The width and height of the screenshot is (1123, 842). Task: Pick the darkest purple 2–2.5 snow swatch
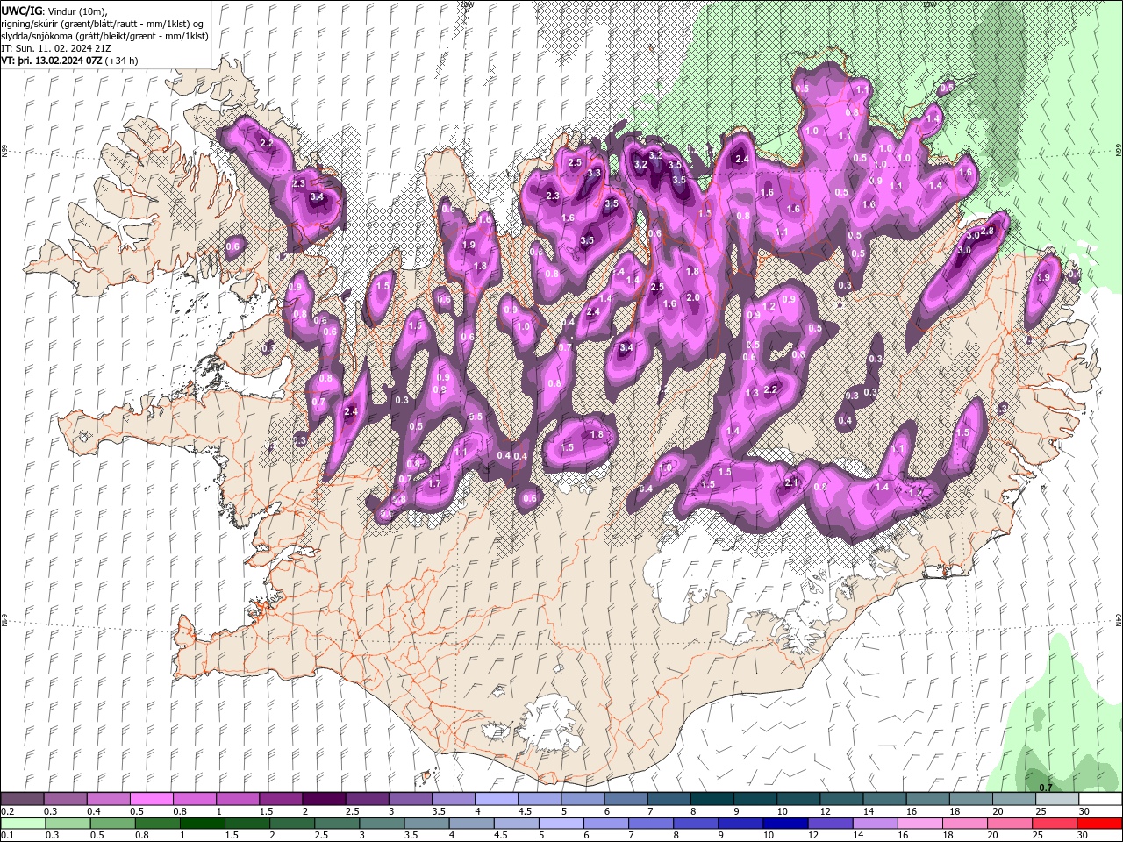[x=323, y=799]
